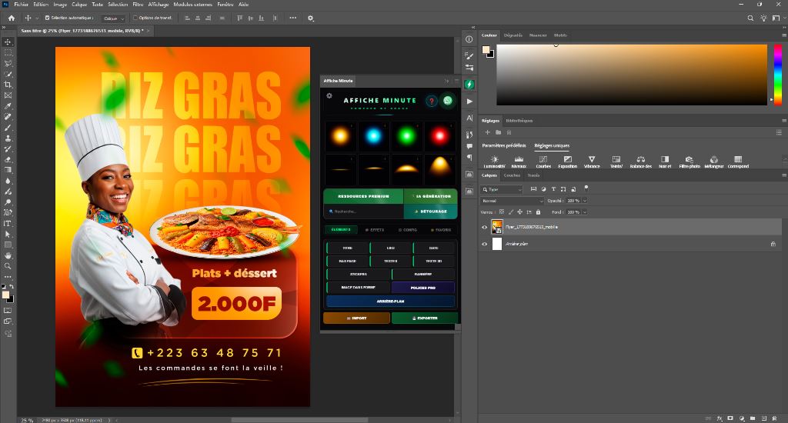This screenshot has height=423, width=788.
Task: Open the Modules externes menu
Action: pyautogui.click(x=192, y=4)
